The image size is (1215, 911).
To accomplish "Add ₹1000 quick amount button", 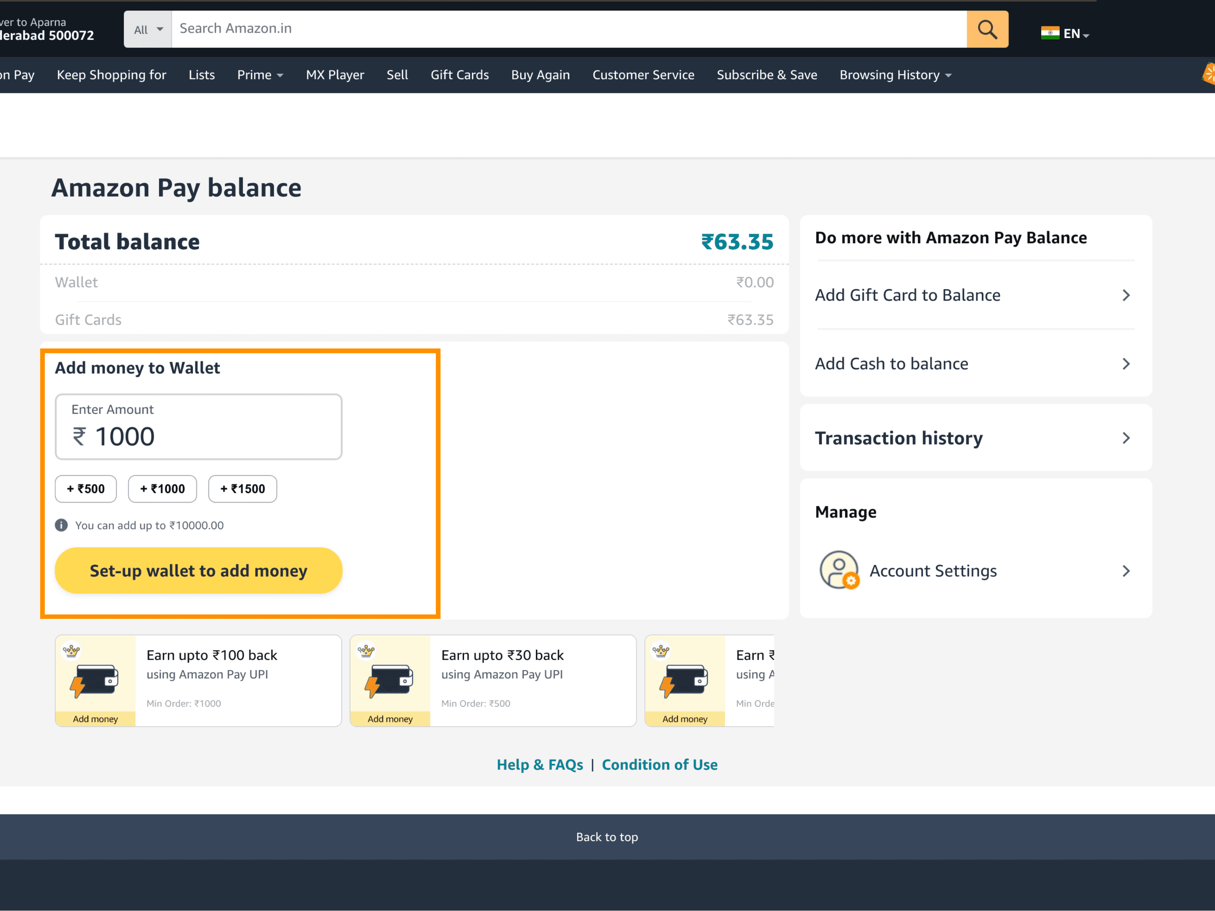I will (163, 489).
